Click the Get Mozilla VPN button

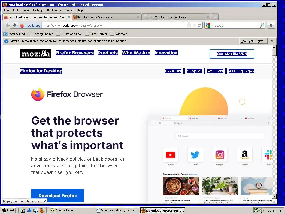[232, 54]
